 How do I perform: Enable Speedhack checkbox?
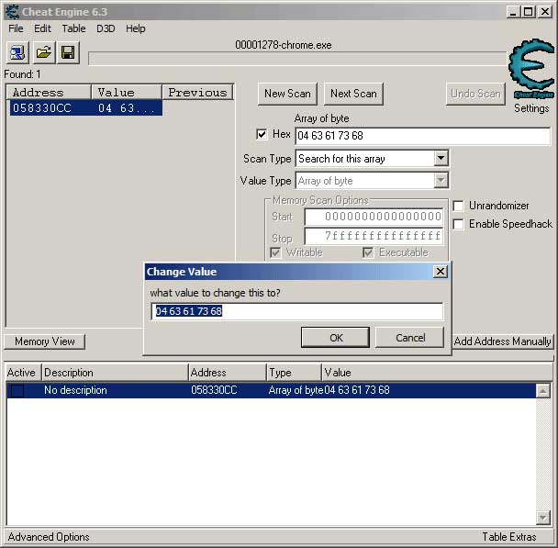458,224
